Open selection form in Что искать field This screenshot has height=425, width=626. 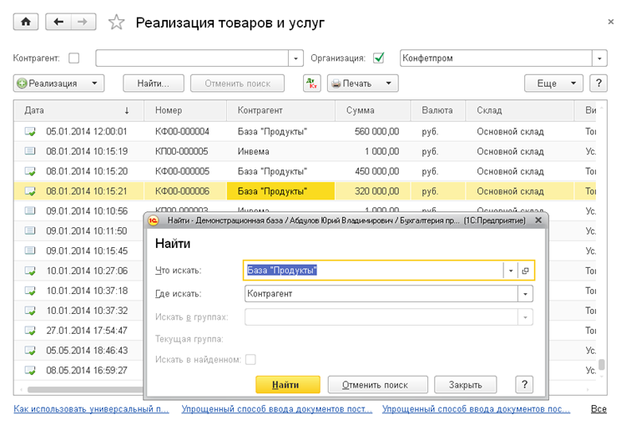pos(525,271)
